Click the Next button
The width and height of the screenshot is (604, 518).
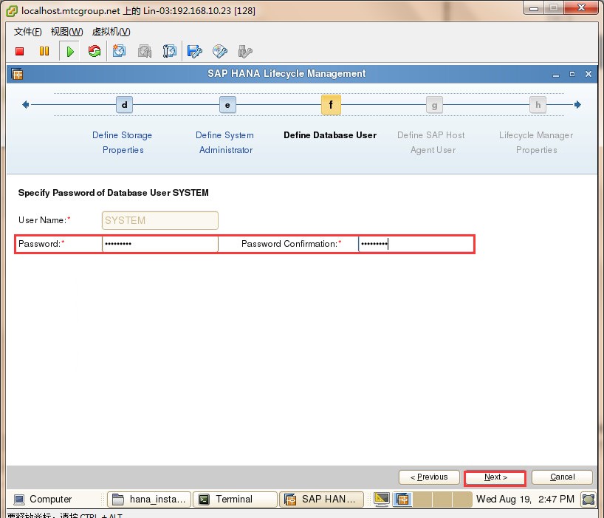(495, 477)
